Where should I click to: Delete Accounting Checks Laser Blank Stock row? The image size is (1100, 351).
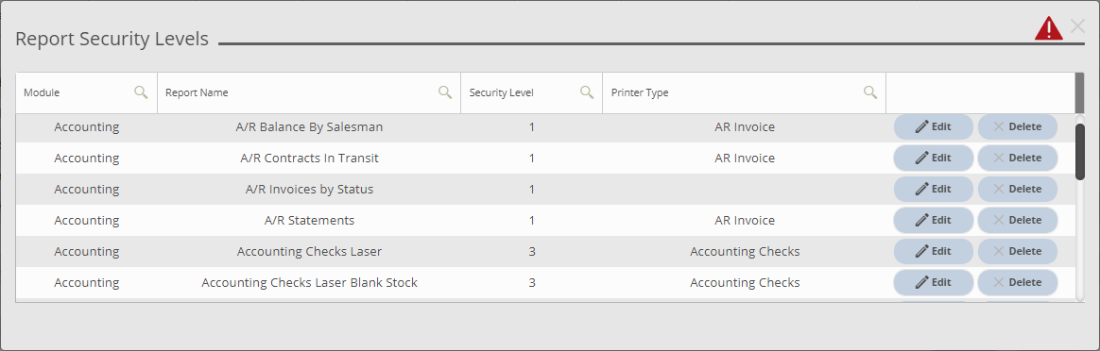coord(1017,282)
